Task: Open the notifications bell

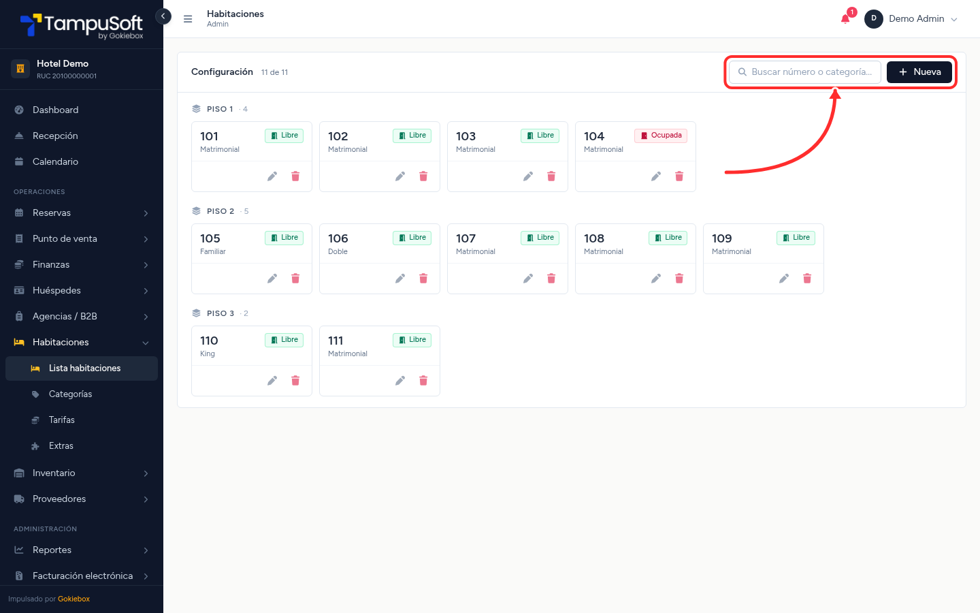Action: click(x=845, y=19)
